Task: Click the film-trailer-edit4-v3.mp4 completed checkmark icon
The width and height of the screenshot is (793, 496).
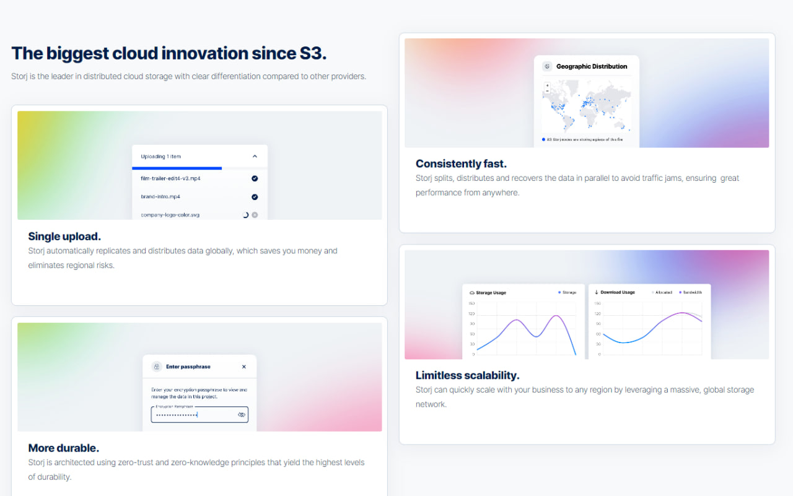Action: [x=255, y=178]
